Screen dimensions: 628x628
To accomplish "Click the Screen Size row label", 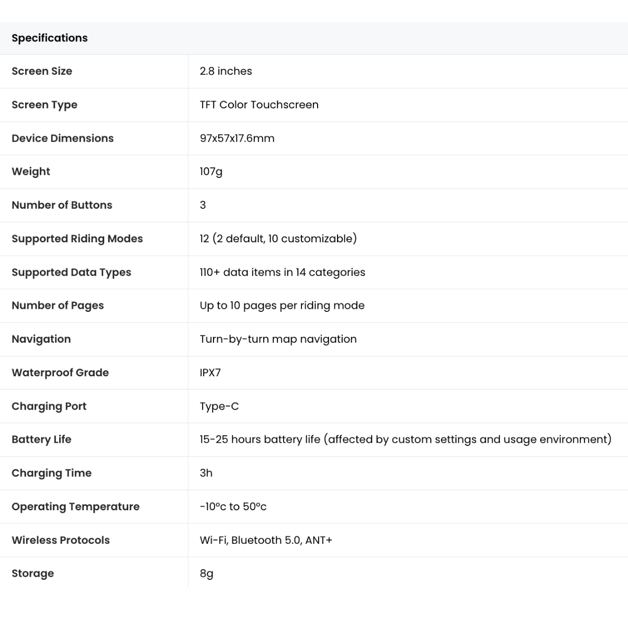I will 42,71.
